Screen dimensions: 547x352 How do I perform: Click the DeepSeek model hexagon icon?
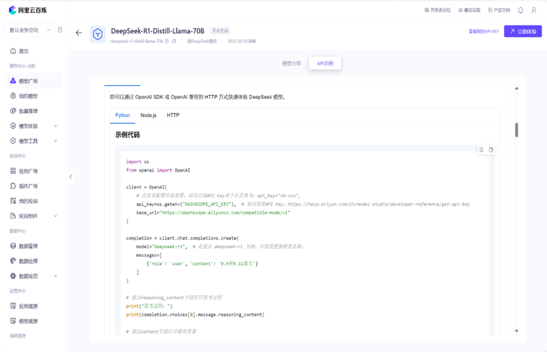point(97,34)
